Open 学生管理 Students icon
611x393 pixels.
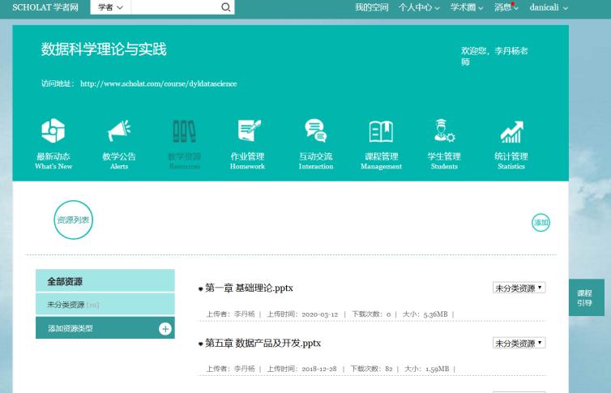pos(444,131)
